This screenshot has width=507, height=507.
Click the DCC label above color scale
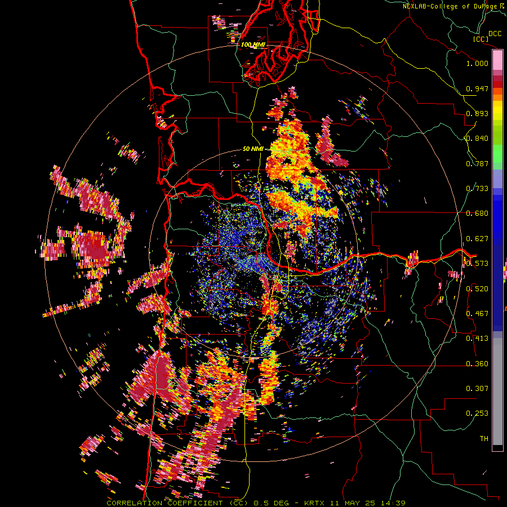coord(495,34)
